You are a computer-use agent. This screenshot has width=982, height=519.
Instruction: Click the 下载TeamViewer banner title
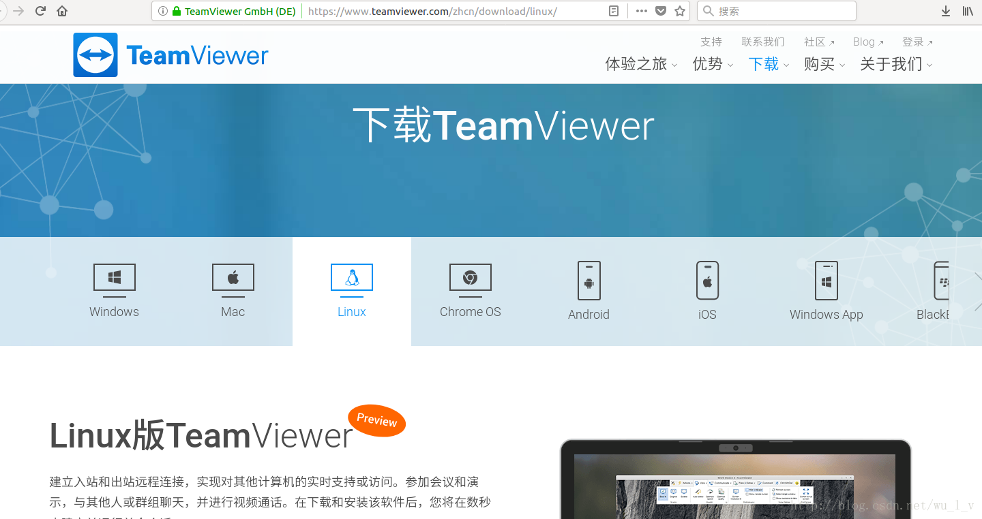pos(503,126)
